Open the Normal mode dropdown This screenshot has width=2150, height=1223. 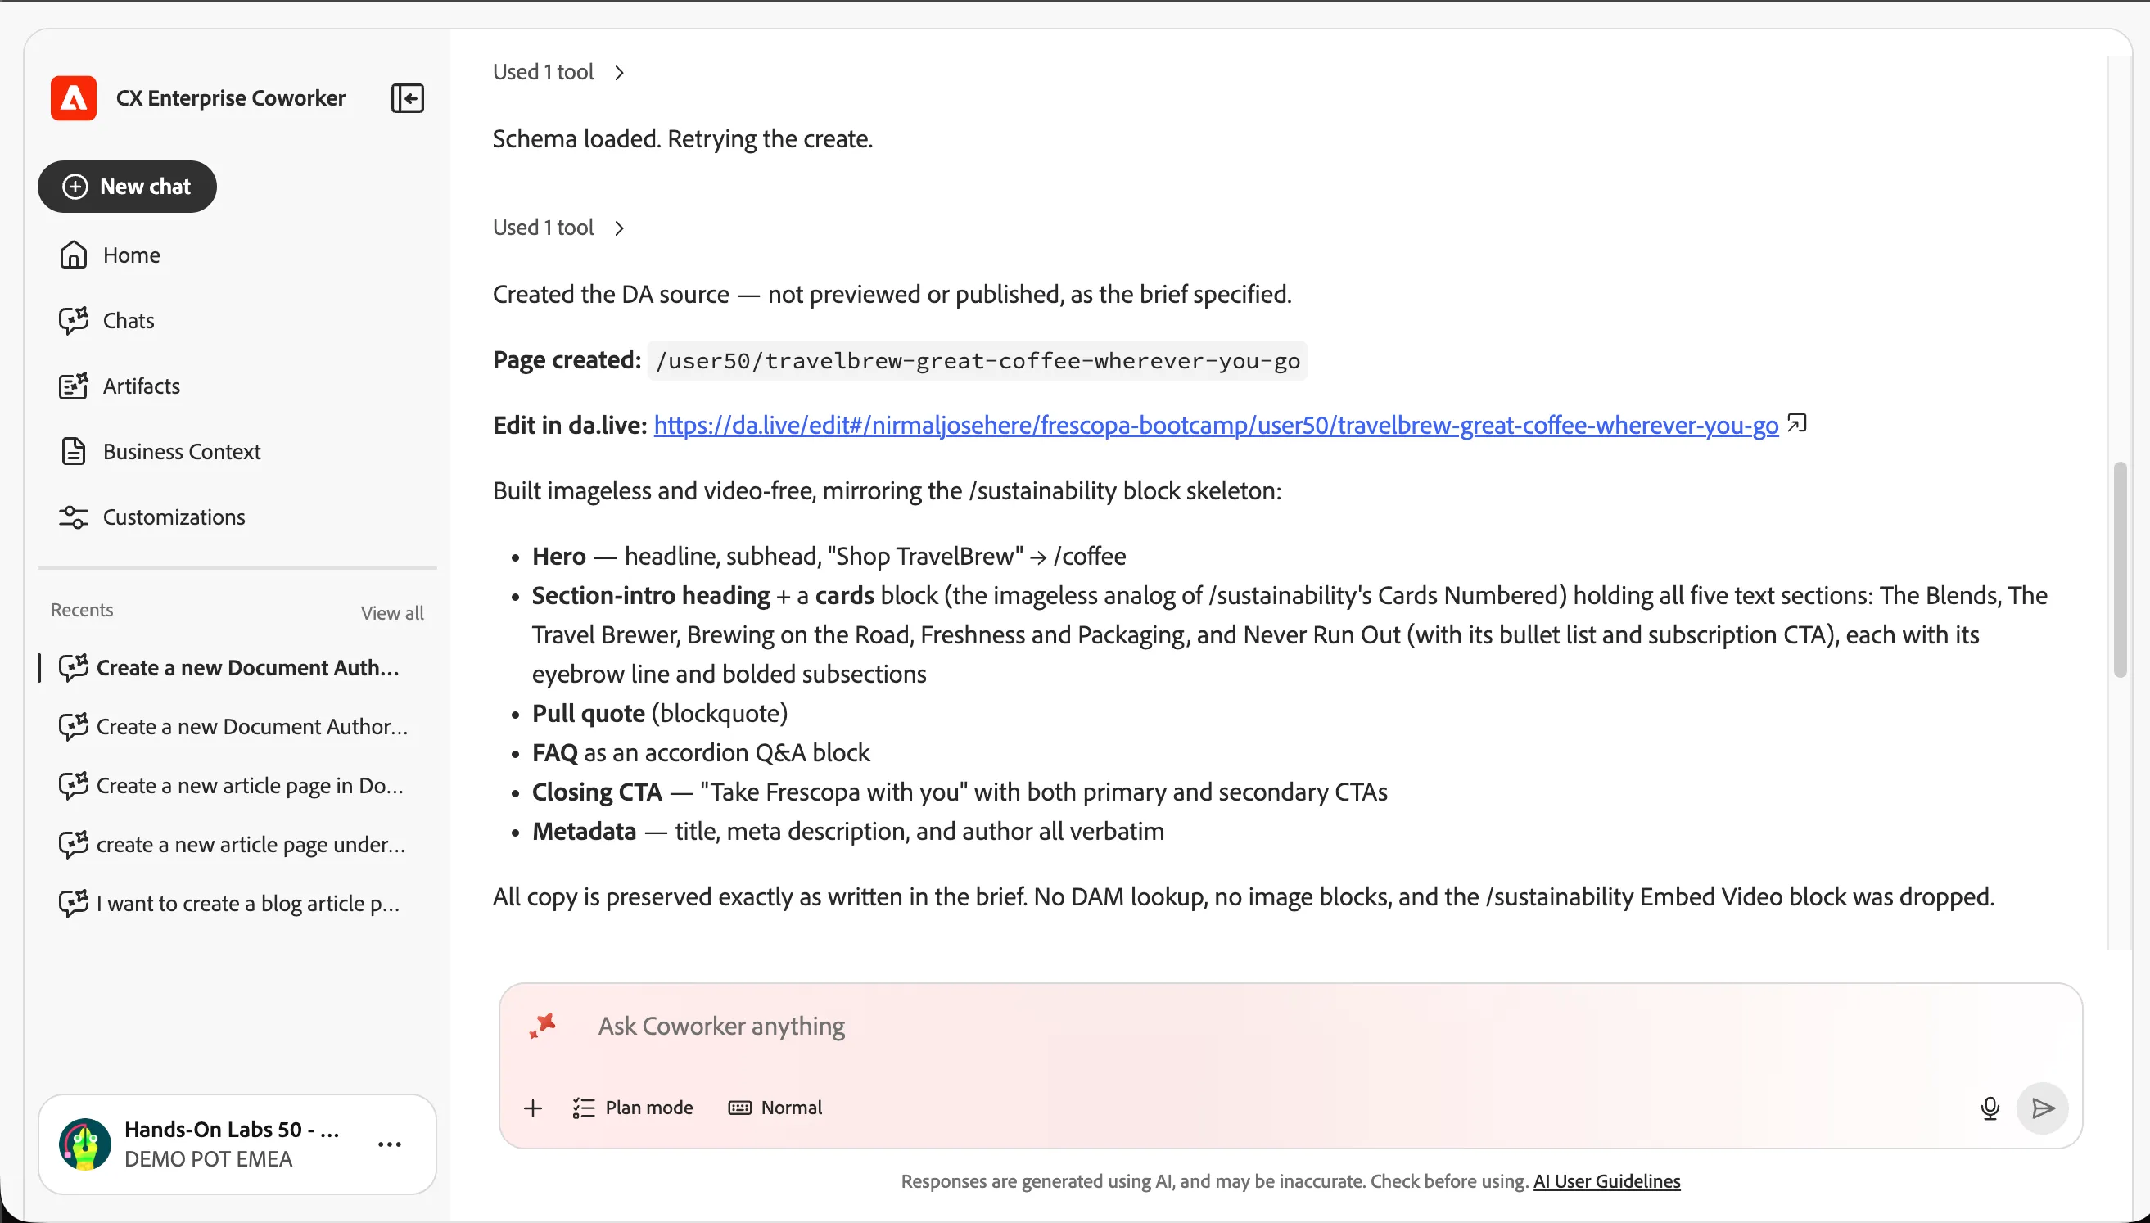[775, 1108]
